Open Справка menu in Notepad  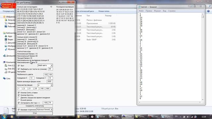[x=172, y=11]
